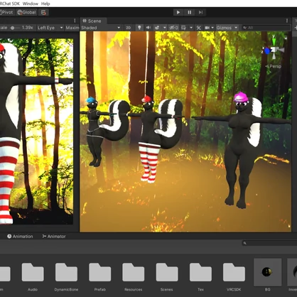297x297 pixels.
Task: Switch to the Animator tab
Action: (x=54, y=237)
